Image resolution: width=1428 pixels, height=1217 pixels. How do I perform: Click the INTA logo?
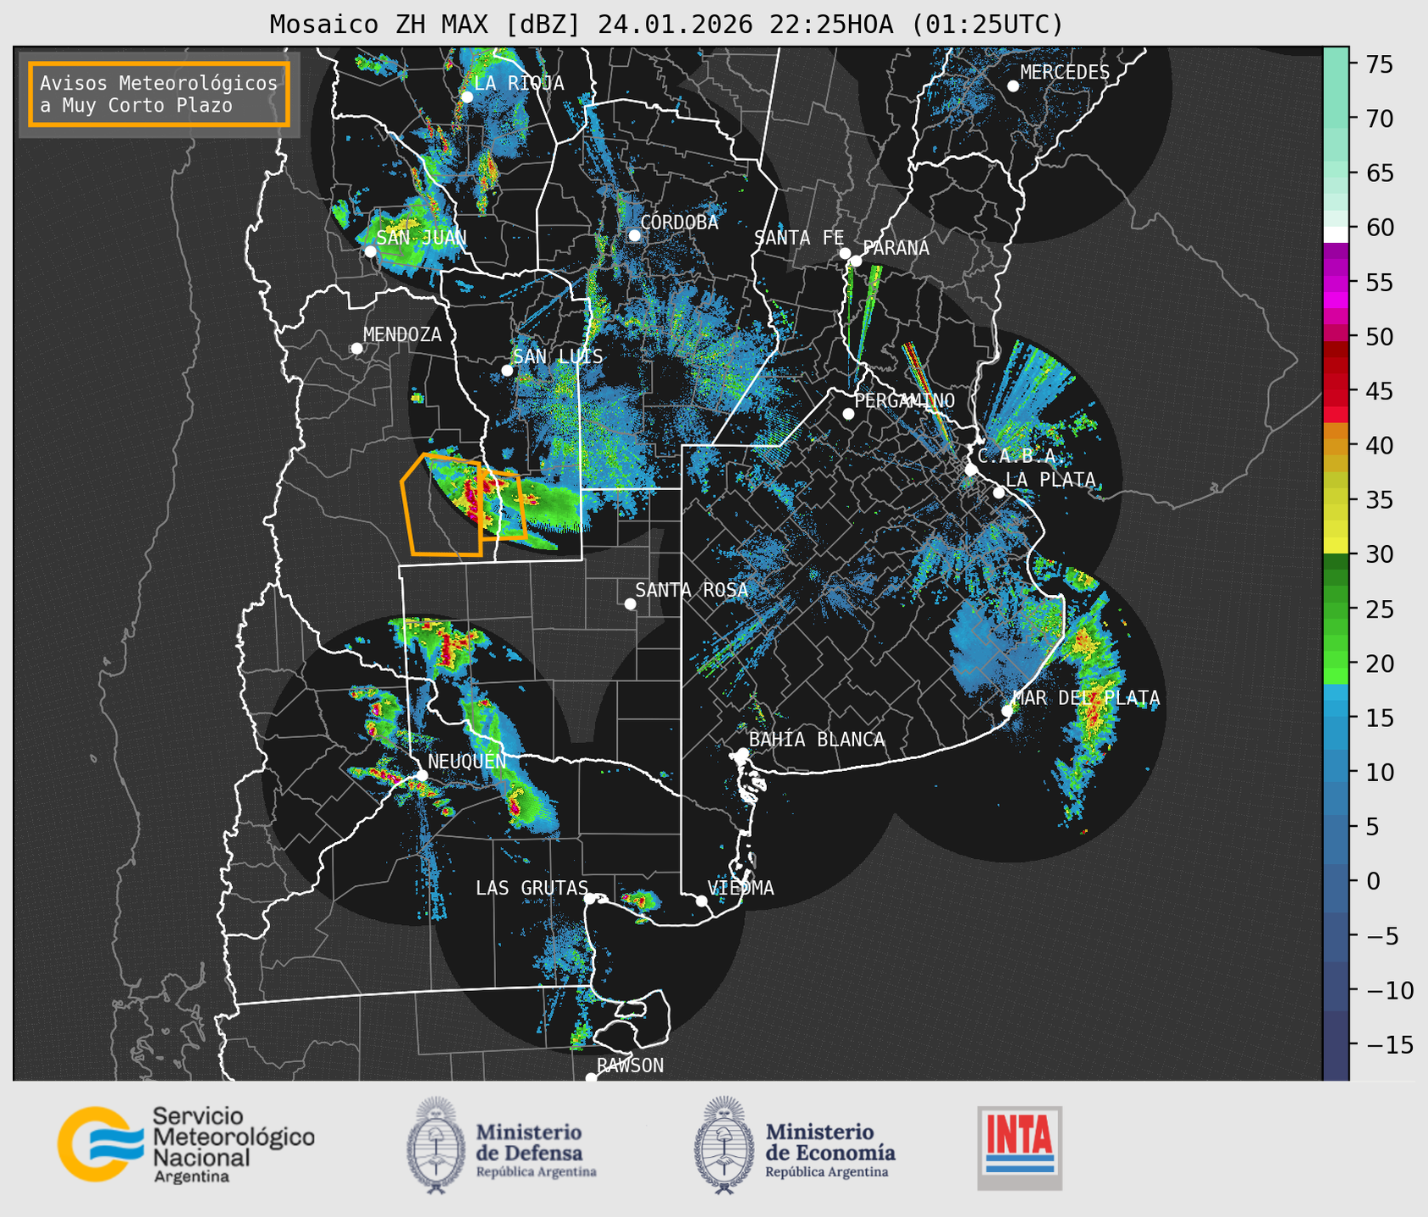1019,1148
